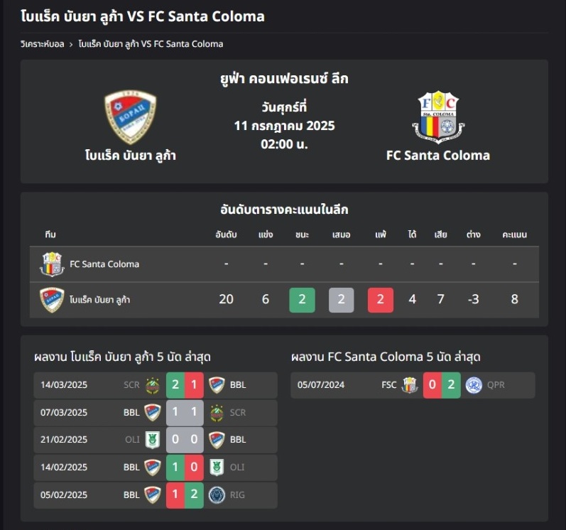Screen dimensions: 566x530
Task: Select the 14/03/2025 SCR vs BBL match row
Action: (156, 385)
